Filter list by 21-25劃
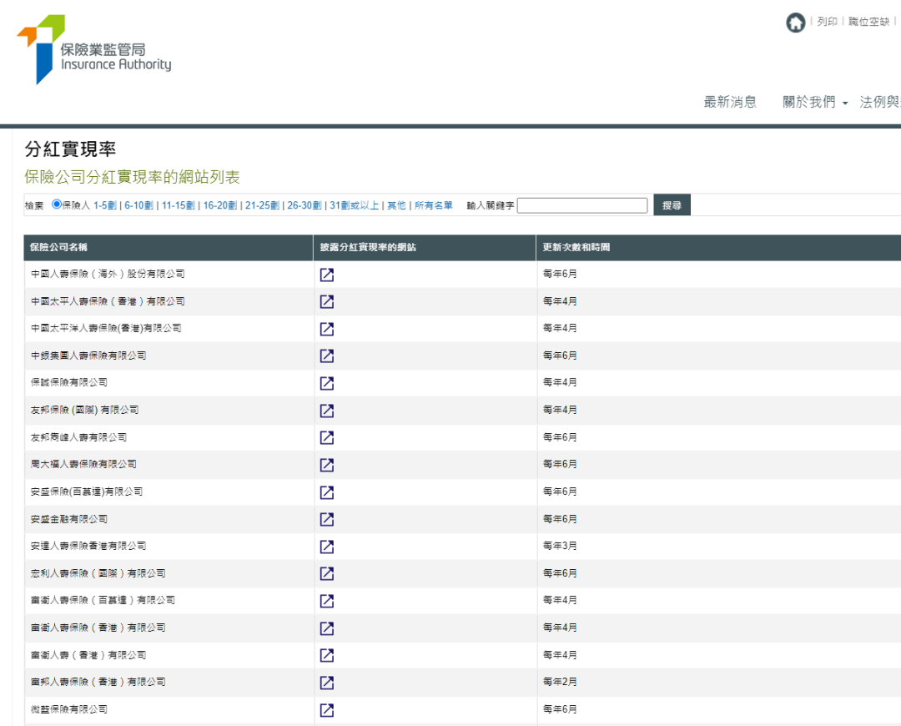This screenshot has width=901, height=726. (x=262, y=206)
